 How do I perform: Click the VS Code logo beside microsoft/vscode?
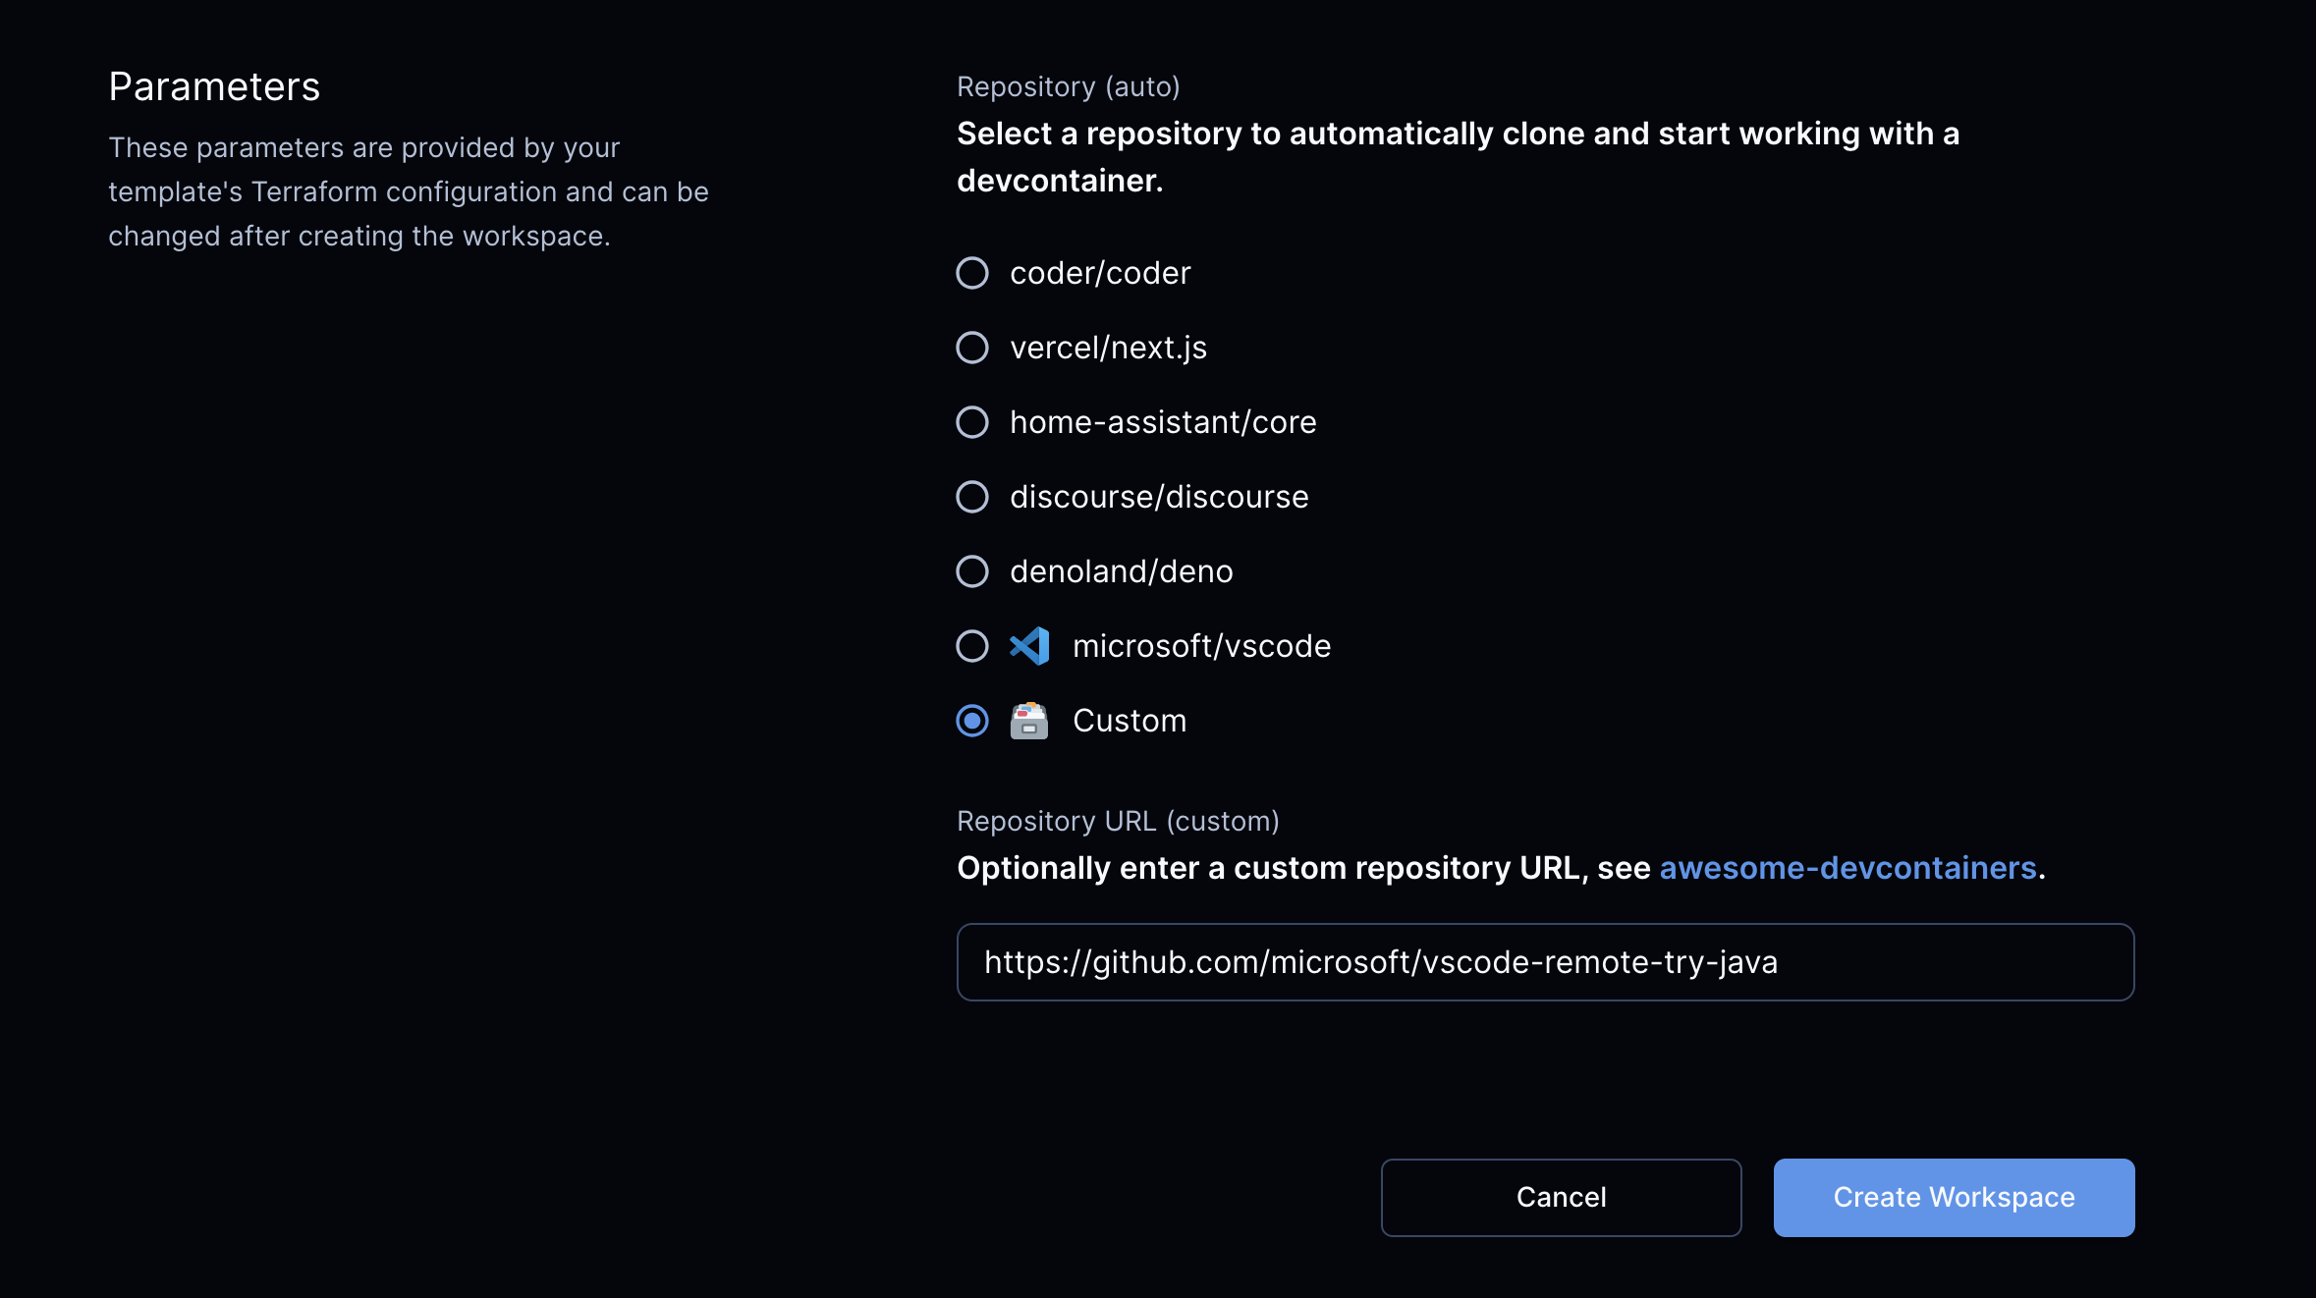(x=1027, y=646)
